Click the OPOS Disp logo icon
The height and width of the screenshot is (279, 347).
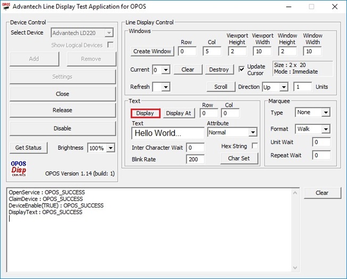point(19,168)
